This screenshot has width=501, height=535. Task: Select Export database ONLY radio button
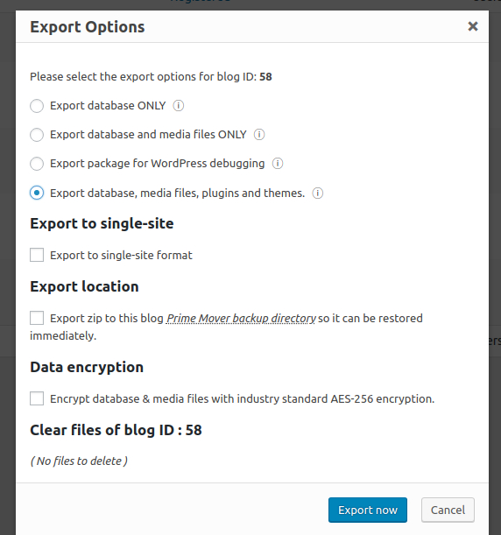coord(37,106)
